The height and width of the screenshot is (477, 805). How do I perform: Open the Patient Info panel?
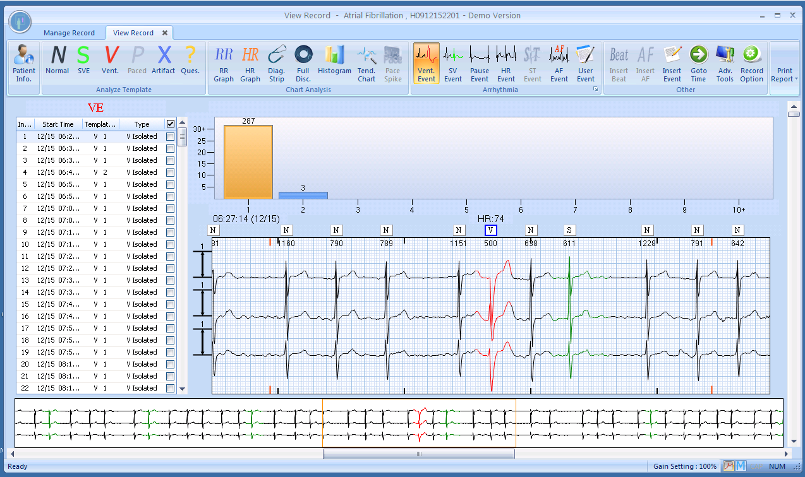pos(24,64)
